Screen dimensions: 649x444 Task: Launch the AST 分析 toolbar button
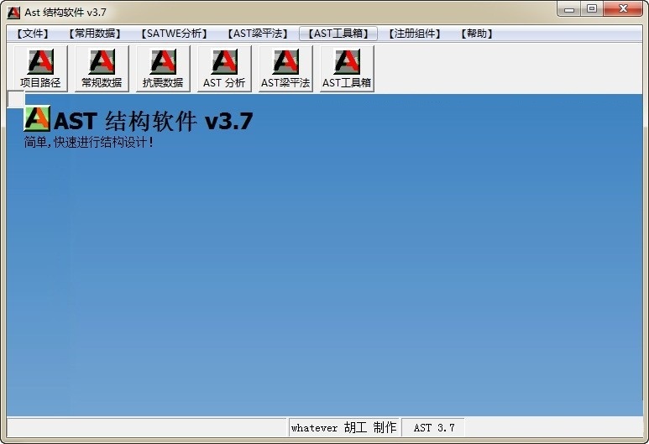pos(224,69)
